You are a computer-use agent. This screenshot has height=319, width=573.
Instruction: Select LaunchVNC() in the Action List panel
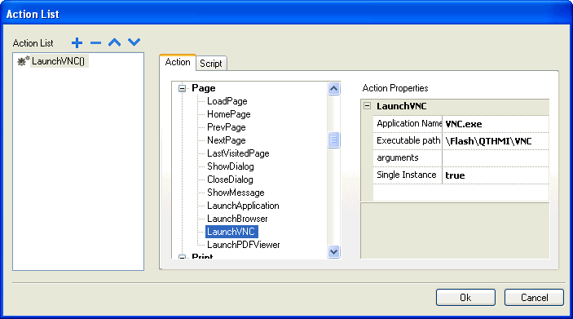tap(59, 61)
